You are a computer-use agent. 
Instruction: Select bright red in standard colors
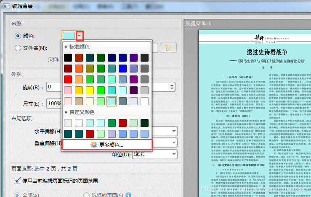pyautogui.click(x=68, y=79)
